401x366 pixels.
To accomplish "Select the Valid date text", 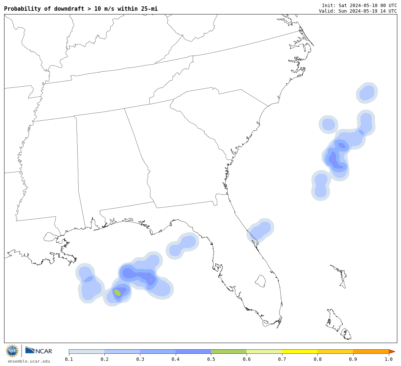I will point(358,11).
